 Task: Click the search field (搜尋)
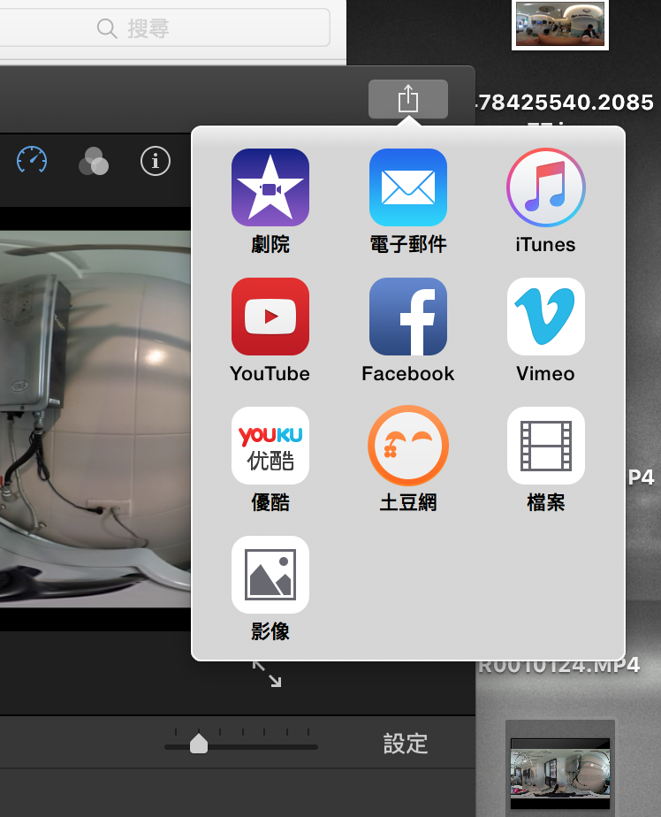(164, 28)
